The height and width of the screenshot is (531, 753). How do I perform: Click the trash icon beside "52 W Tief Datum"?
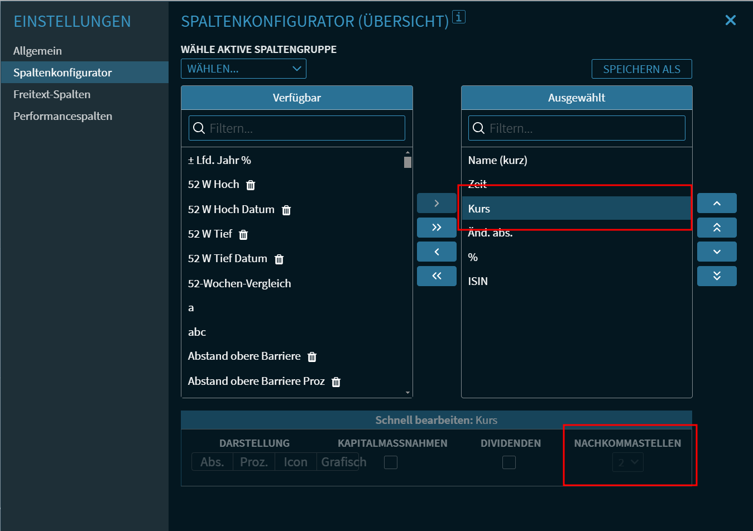[278, 259]
